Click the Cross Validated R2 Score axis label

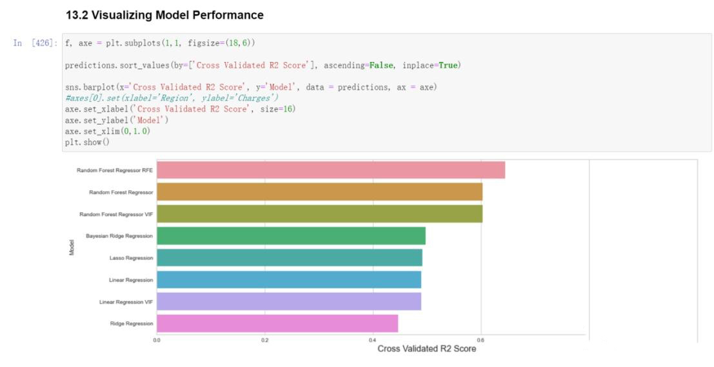pyautogui.click(x=427, y=349)
